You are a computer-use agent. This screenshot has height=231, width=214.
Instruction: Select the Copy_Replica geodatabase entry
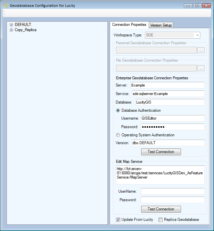pyautogui.click(x=25, y=30)
